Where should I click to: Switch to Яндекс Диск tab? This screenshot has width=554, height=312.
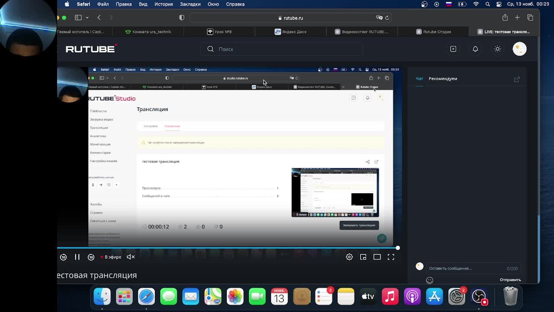pos(290,32)
